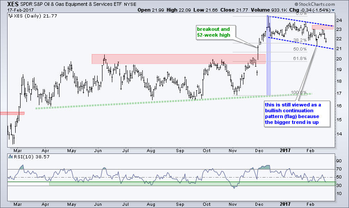Click the XES ticker symbol title
349x208 pixels.
point(13,4)
